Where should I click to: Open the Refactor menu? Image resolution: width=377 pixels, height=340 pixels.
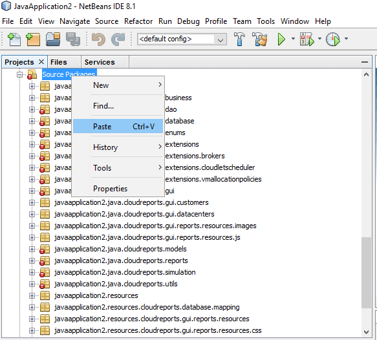click(x=138, y=21)
